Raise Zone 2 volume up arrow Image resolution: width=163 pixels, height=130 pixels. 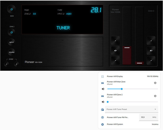pyautogui.click(x=151, y=41)
